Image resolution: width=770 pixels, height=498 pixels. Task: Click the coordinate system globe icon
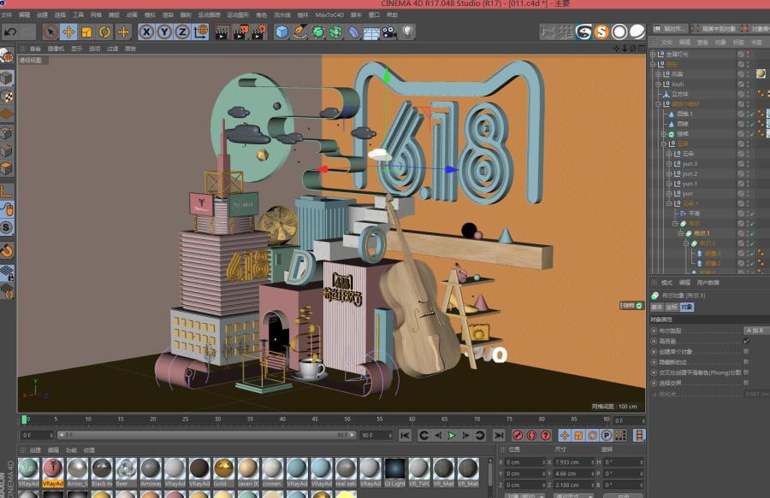pos(201,32)
